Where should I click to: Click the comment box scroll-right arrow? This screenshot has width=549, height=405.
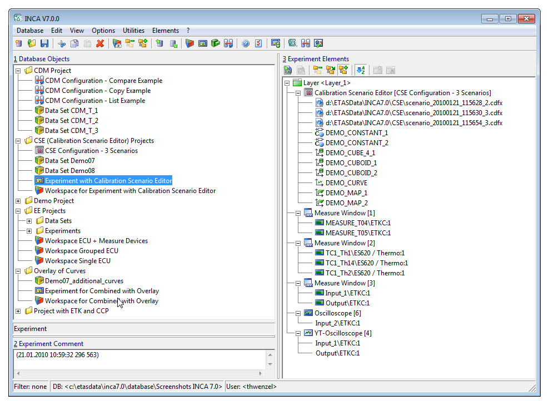(260, 373)
